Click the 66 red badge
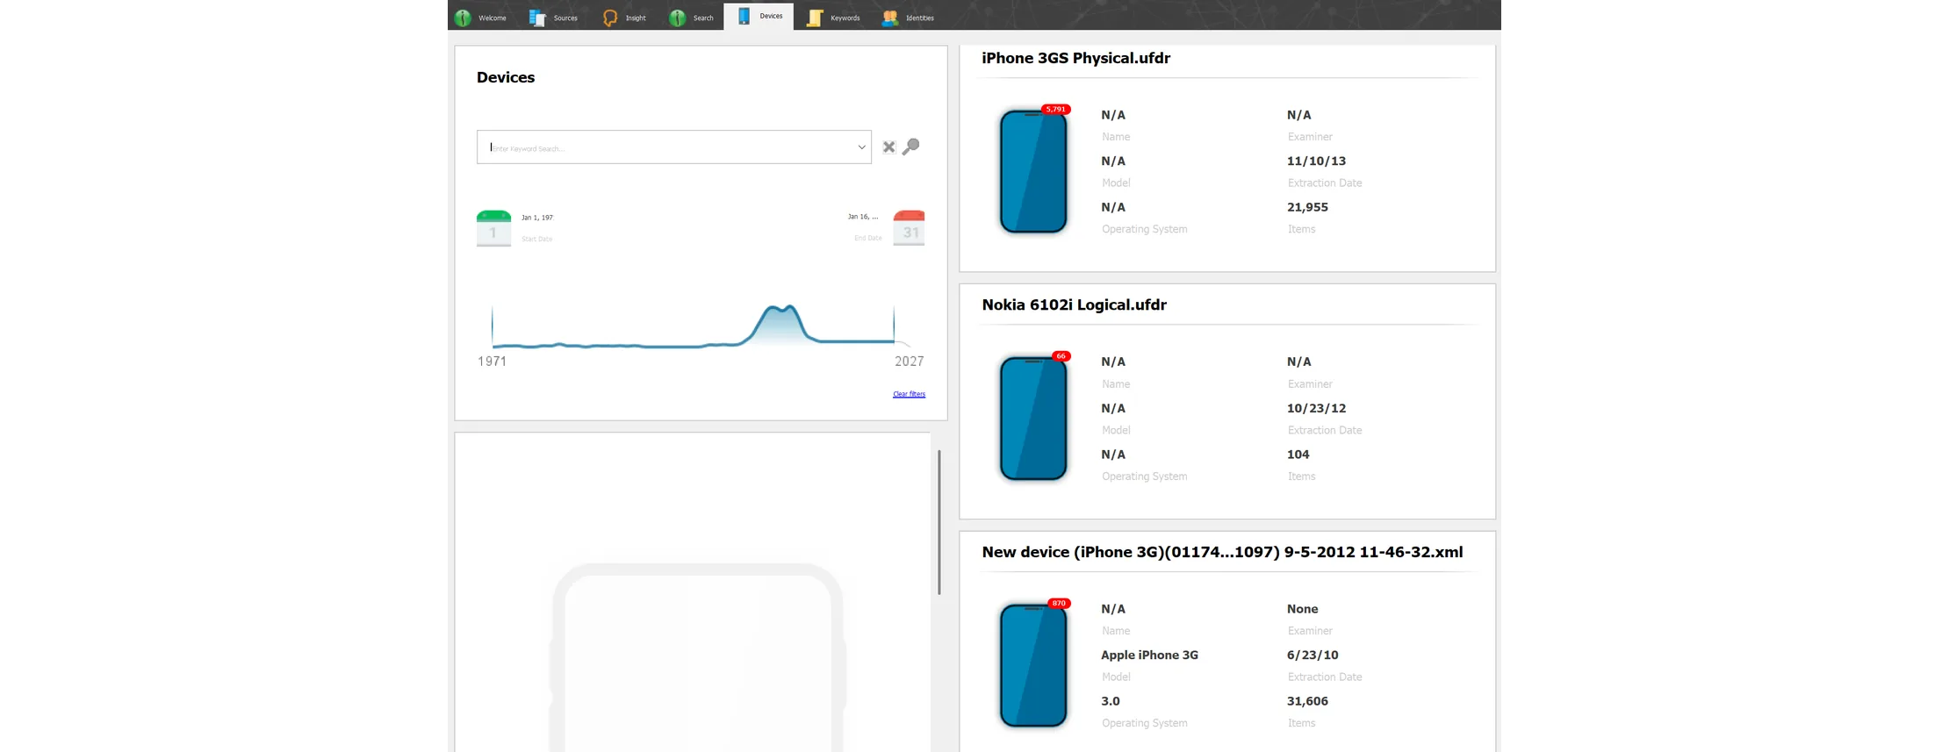 coord(1061,356)
